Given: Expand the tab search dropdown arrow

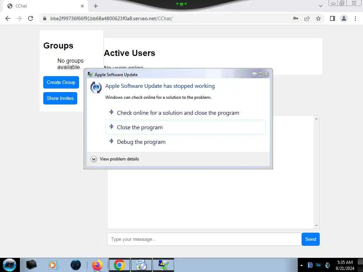Looking at the screenshot, I should [x=320, y=6].
